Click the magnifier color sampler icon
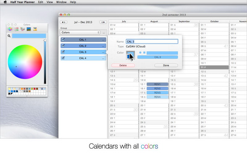Image resolution: width=247 pixels, height=154 pixels. coord(9,36)
